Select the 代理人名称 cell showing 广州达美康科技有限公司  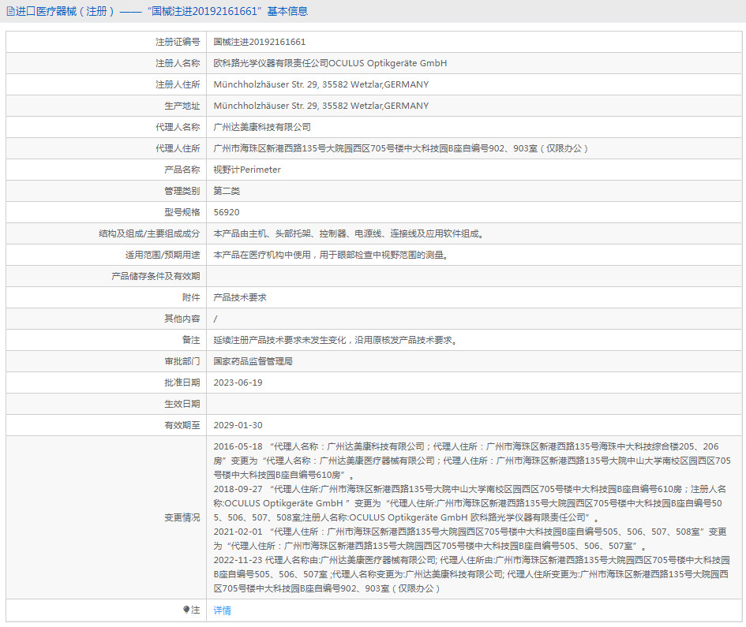point(266,127)
